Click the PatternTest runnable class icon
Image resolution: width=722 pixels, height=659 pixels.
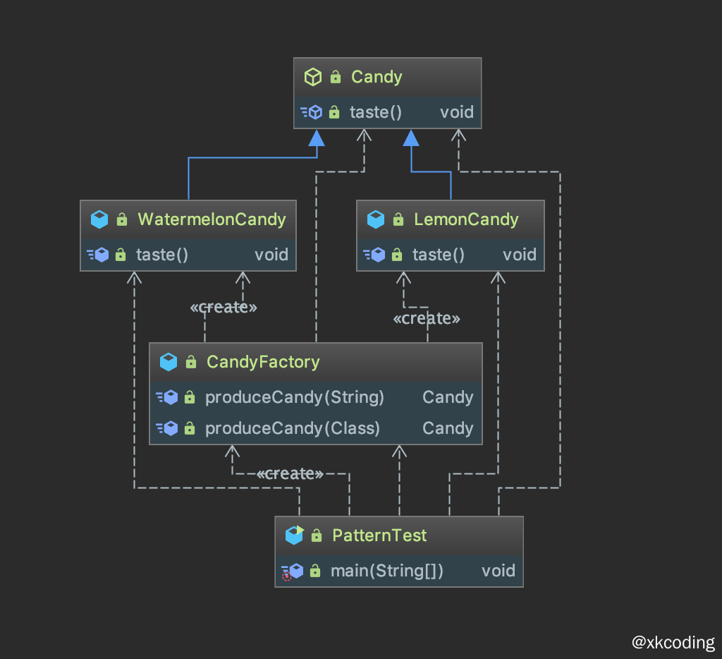[x=294, y=536]
